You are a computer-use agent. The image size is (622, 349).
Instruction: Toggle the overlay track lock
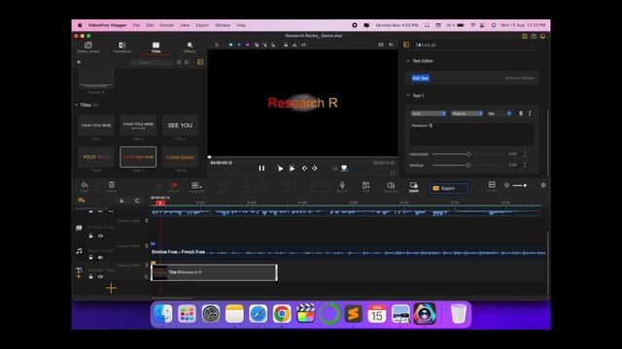pyautogui.click(x=90, y=236)
